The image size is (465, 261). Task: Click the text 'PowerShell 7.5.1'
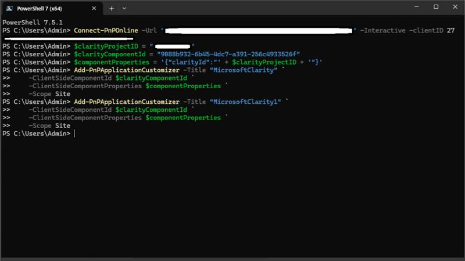pos(33,23)
